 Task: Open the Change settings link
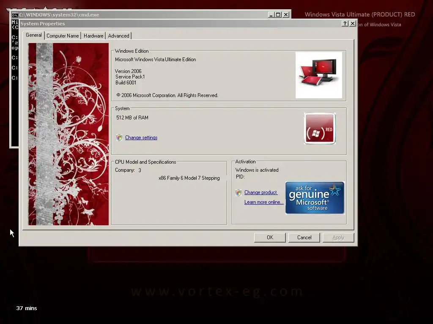tap(141, 138)
